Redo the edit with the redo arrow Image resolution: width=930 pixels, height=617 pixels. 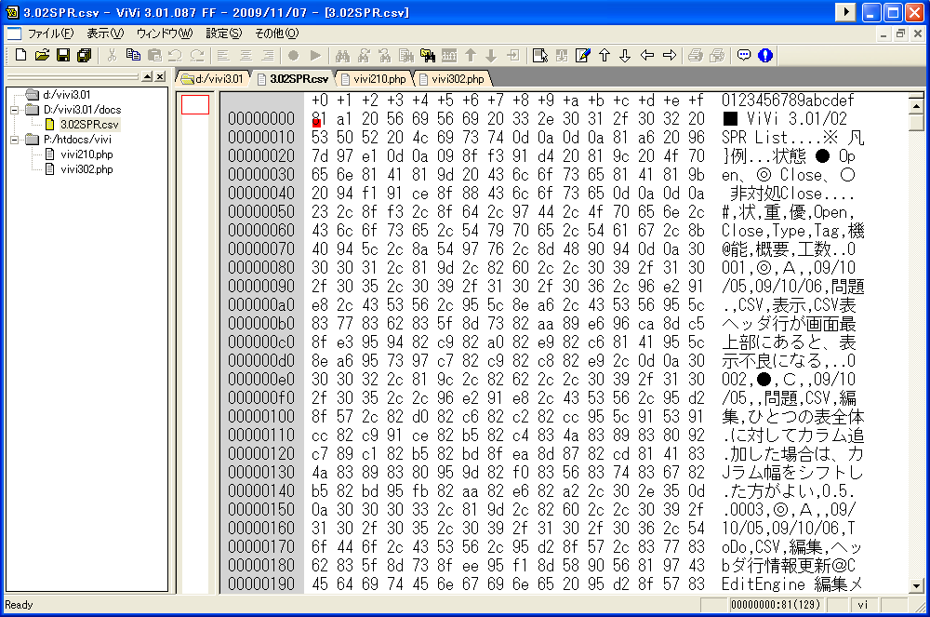point(197,55)
